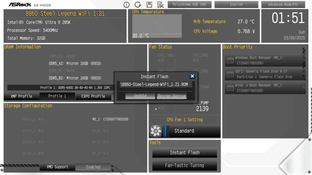The image size is (312, 175).
Task: Click the "Profile 1: DDR5-6400" timing line
Action: click(x=75, y=88)
